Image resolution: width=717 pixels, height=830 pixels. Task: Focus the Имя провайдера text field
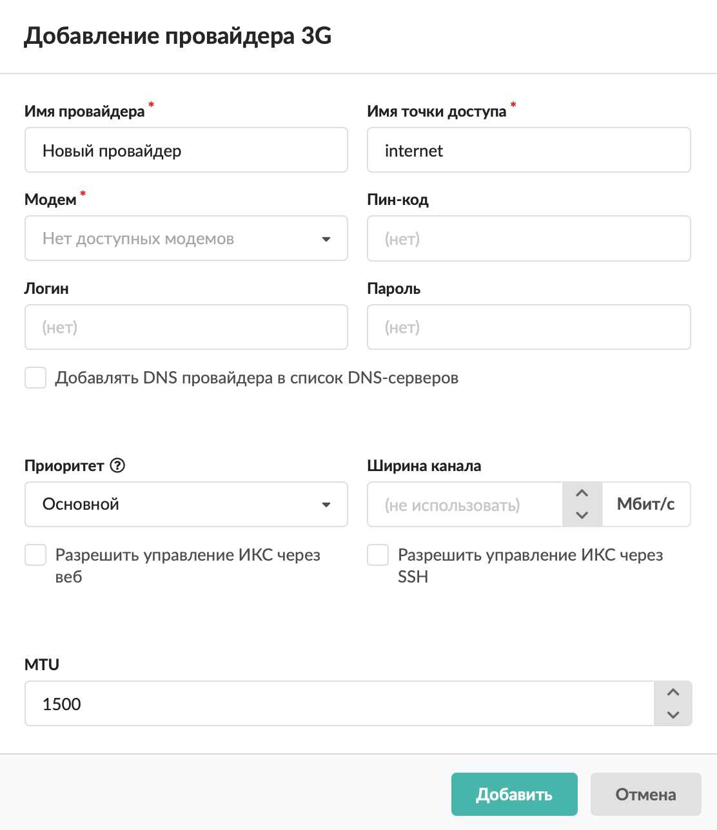186,150
